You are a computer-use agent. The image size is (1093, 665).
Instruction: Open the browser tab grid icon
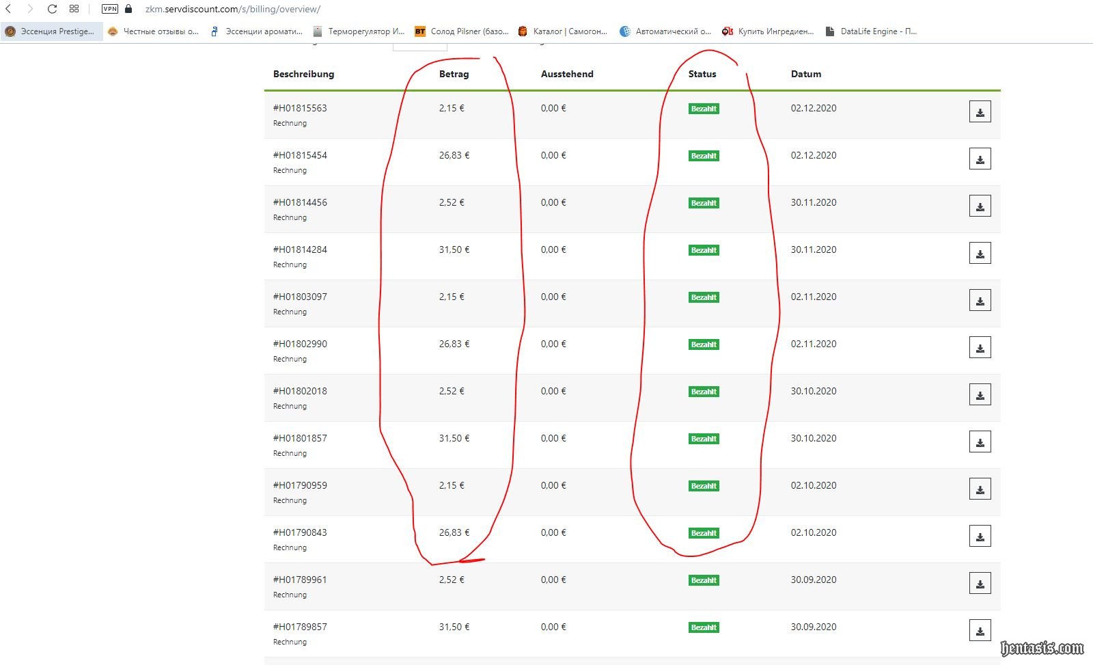(74, 9)
